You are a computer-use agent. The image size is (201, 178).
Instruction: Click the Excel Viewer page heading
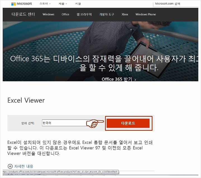[26, 100]
